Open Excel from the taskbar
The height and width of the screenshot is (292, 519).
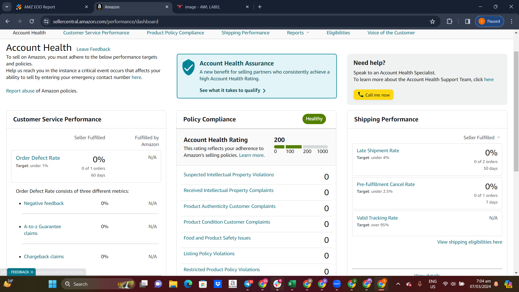point(292,284)
